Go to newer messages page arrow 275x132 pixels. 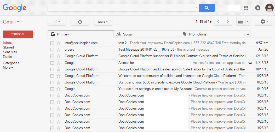click(x=218, y=22)
